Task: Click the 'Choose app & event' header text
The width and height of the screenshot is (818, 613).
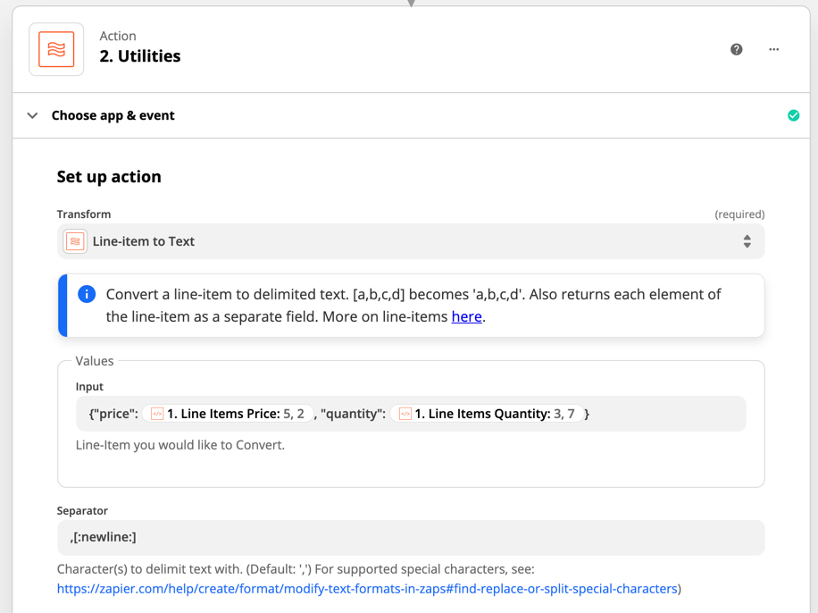Action: tap(113, 115)
